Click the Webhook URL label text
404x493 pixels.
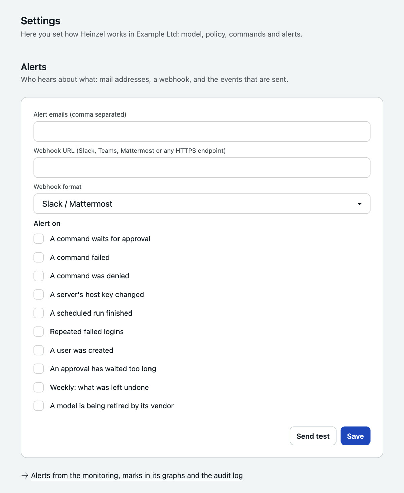130,151
